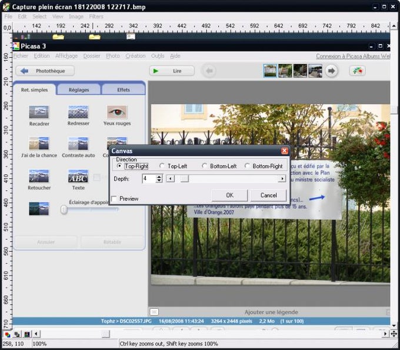Click the RGB color channels icon
Screen dimensions: 400x350
click(x=8, y=334)
